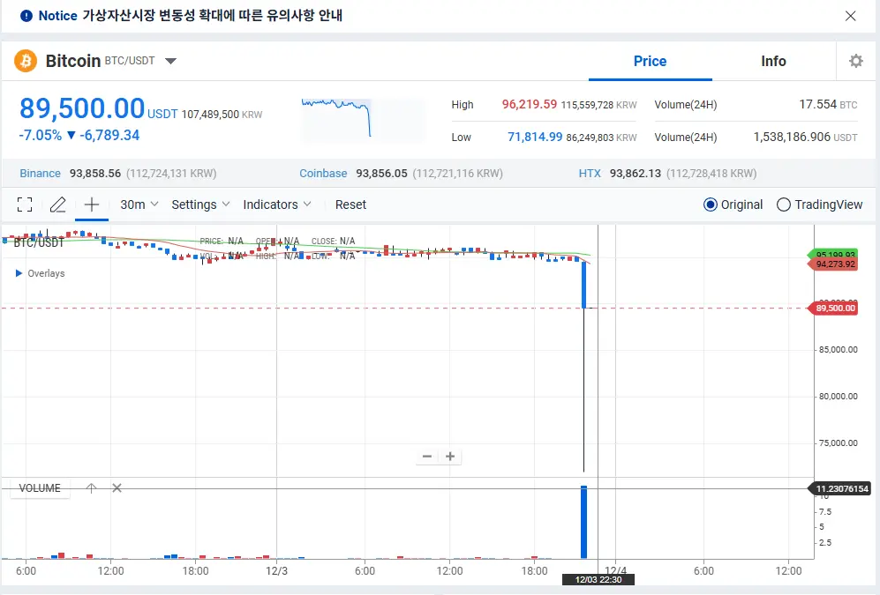Open the Settings dropdown in the chart toolbar

tap(199, 204)
